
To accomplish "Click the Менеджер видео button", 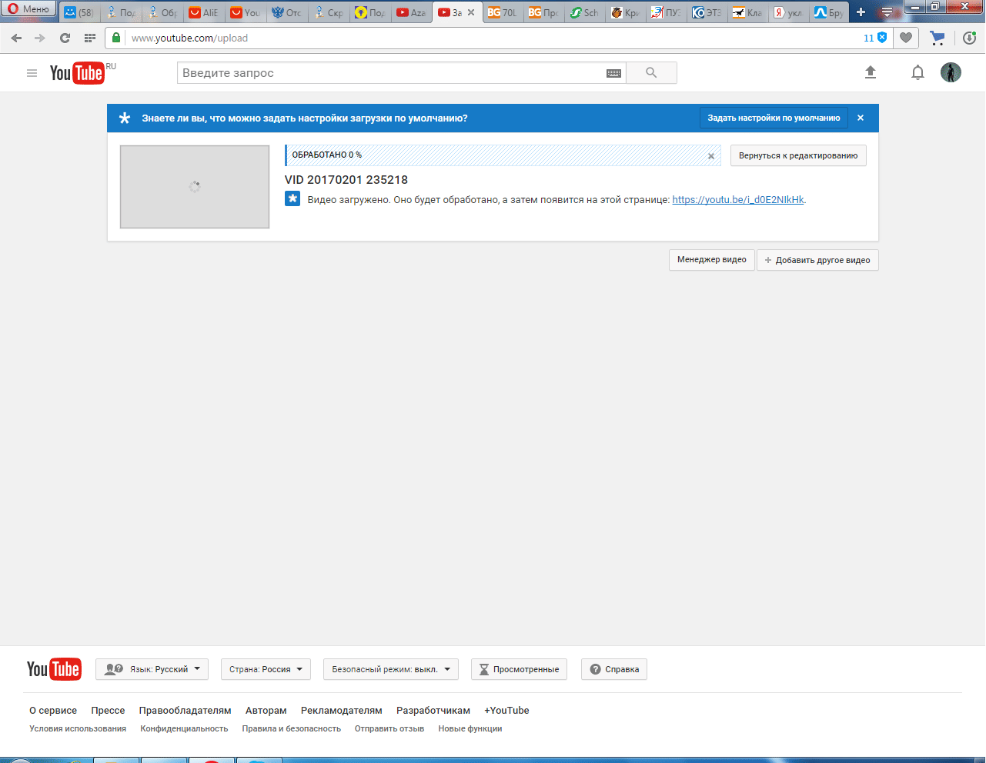I will (711, 260).
